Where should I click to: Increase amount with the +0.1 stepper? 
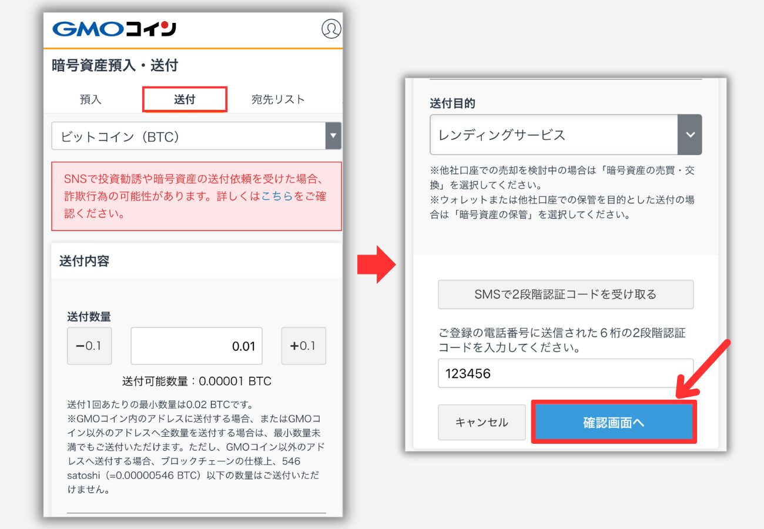pyautogui.click(x=303, y=346)
